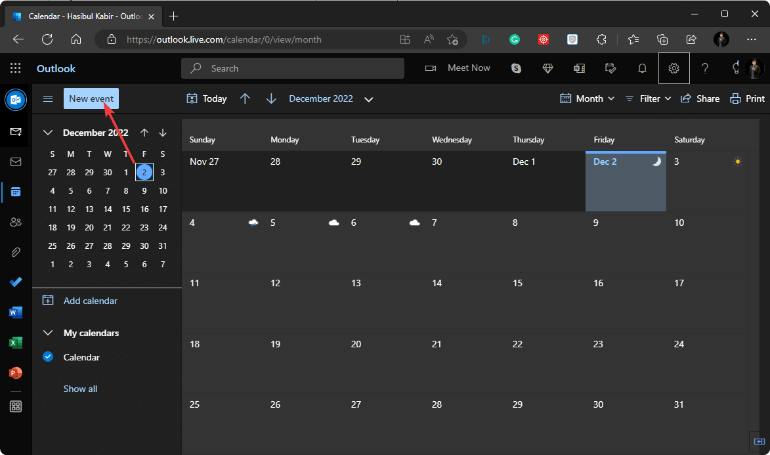The image size is (770, 455).
Task: Open the To Do checkmark icon
Action: 16,282
